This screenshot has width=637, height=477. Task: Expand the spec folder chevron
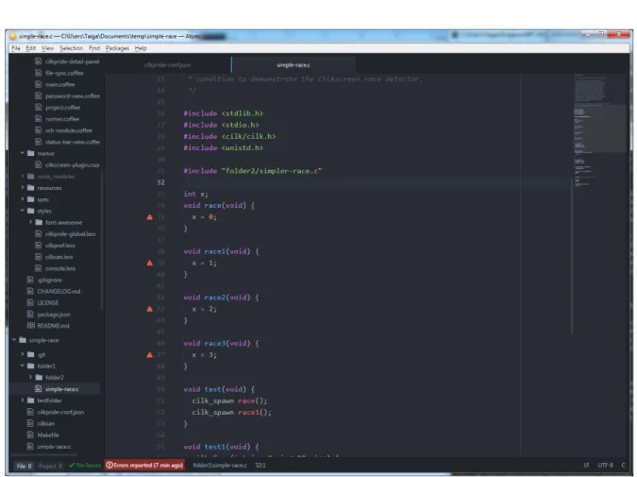point(23,199)
